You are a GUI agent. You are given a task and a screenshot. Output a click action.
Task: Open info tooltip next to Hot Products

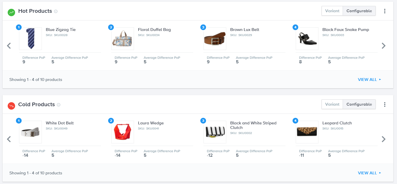pos(56,11)
